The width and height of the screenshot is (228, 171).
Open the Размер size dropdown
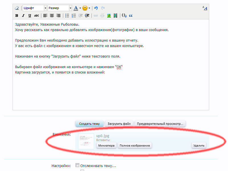60,8
